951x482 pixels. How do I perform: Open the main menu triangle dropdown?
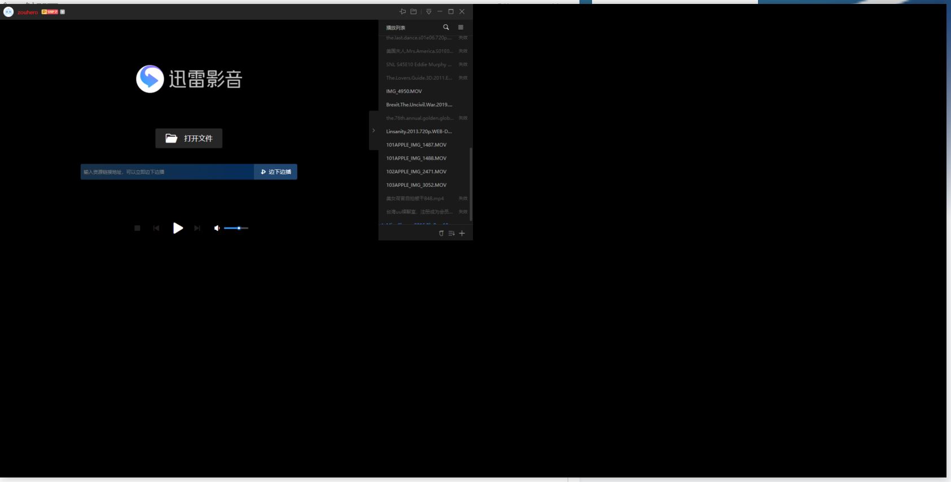pyautogui.click(x=429, y=12)
